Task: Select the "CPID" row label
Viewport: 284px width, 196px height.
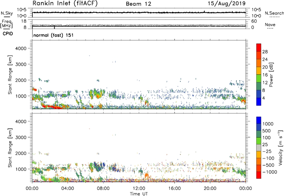Action: point(8,34)
